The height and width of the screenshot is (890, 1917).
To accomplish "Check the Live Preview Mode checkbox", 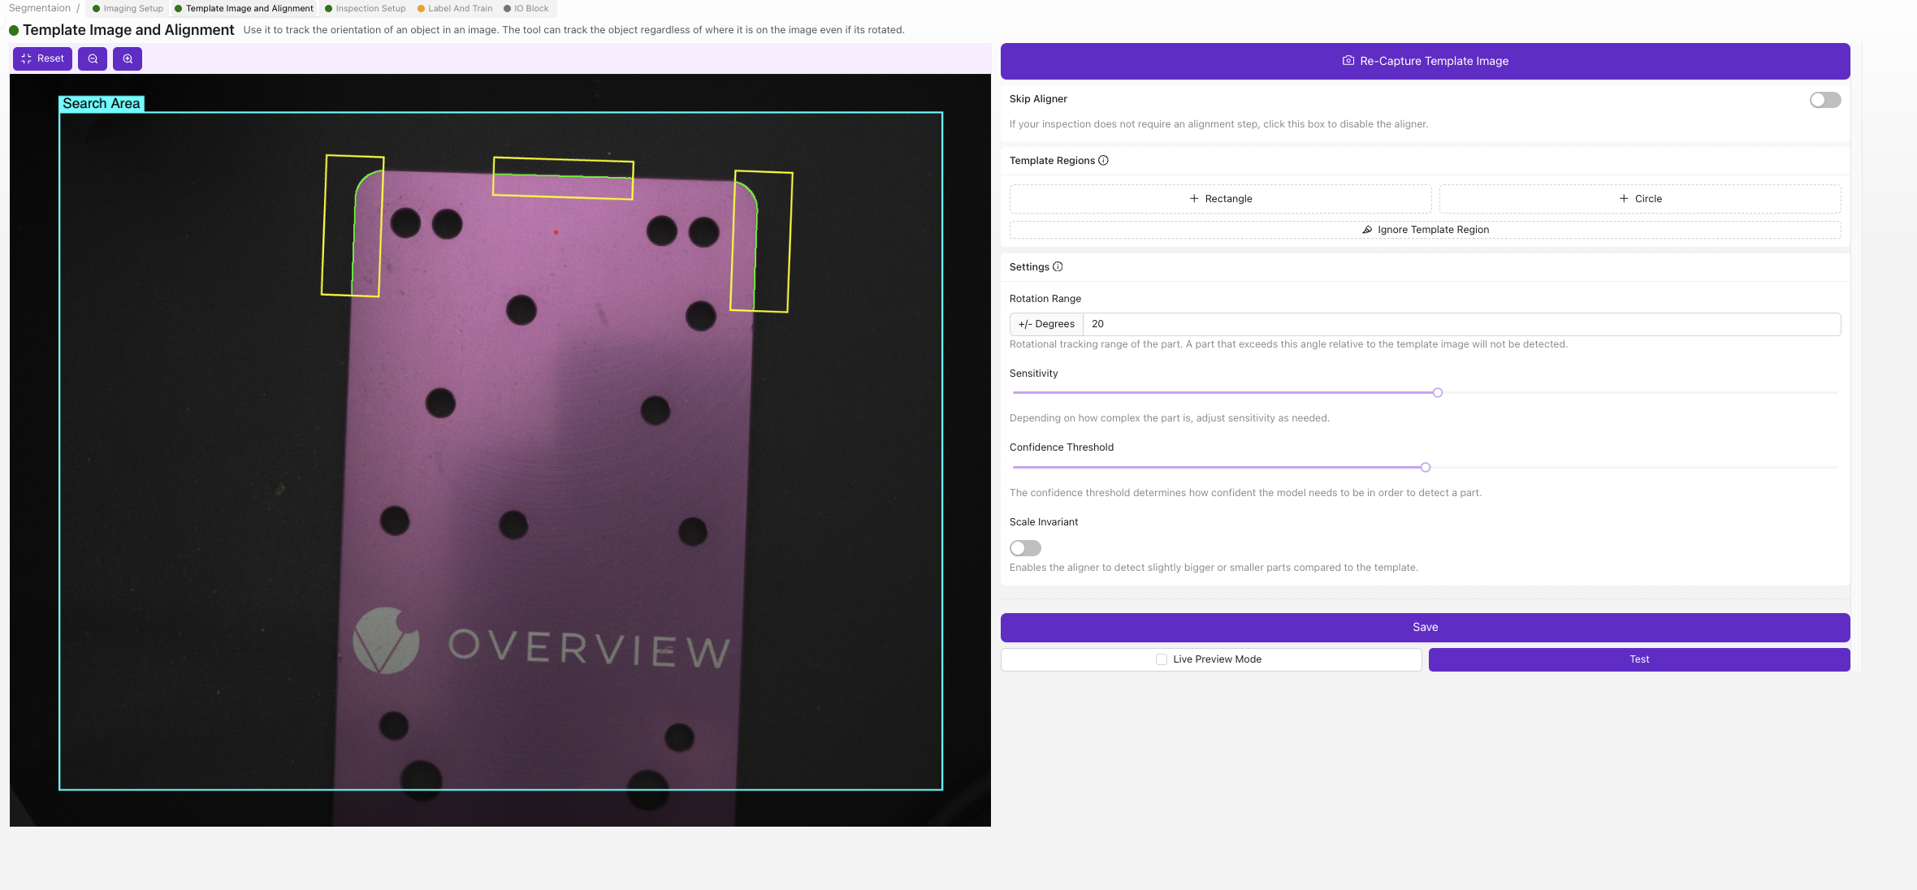I will coord(1162,659).
